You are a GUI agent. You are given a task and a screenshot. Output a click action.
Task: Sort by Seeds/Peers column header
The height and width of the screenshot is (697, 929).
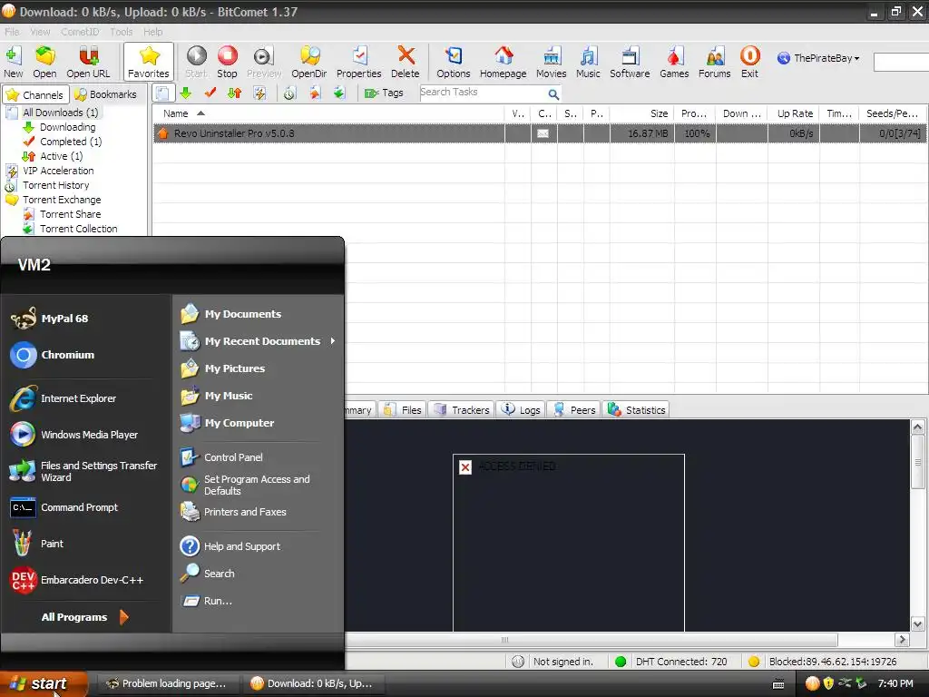coord(893,113)
